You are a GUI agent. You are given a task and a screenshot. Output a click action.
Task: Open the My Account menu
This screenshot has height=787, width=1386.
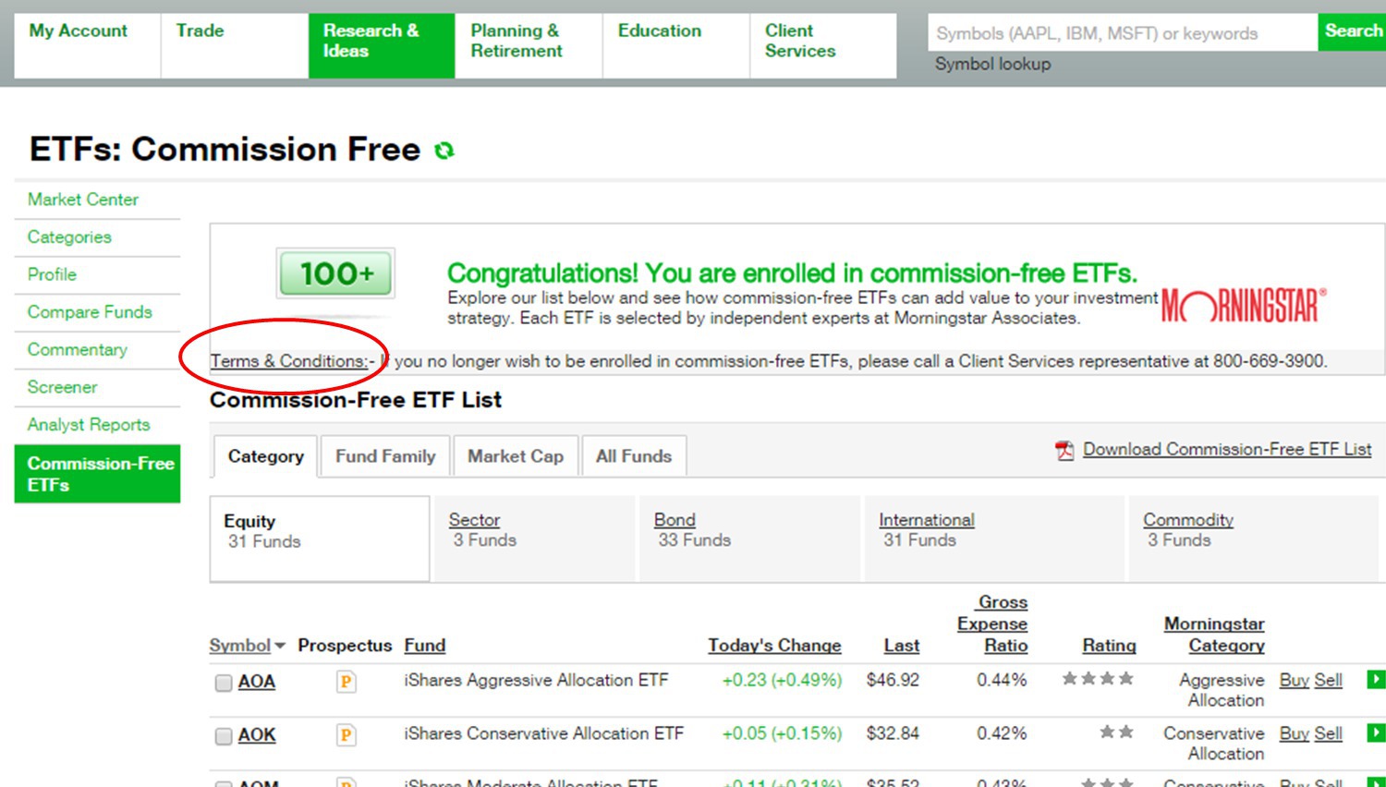point(87,45)
